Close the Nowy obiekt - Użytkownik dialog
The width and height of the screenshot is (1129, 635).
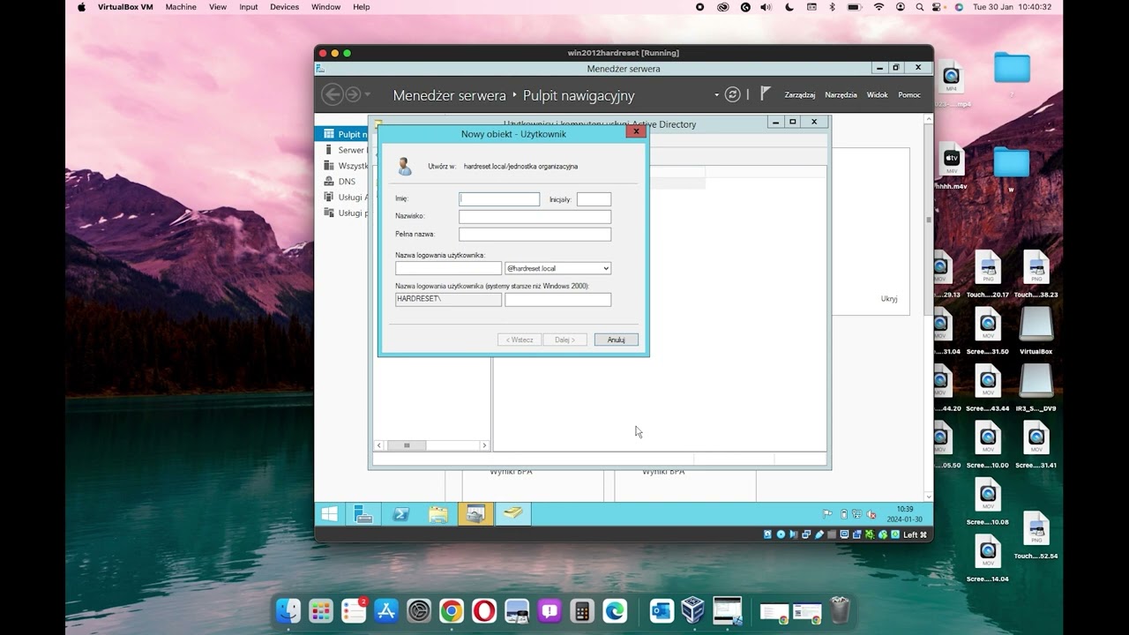point(636,131)
